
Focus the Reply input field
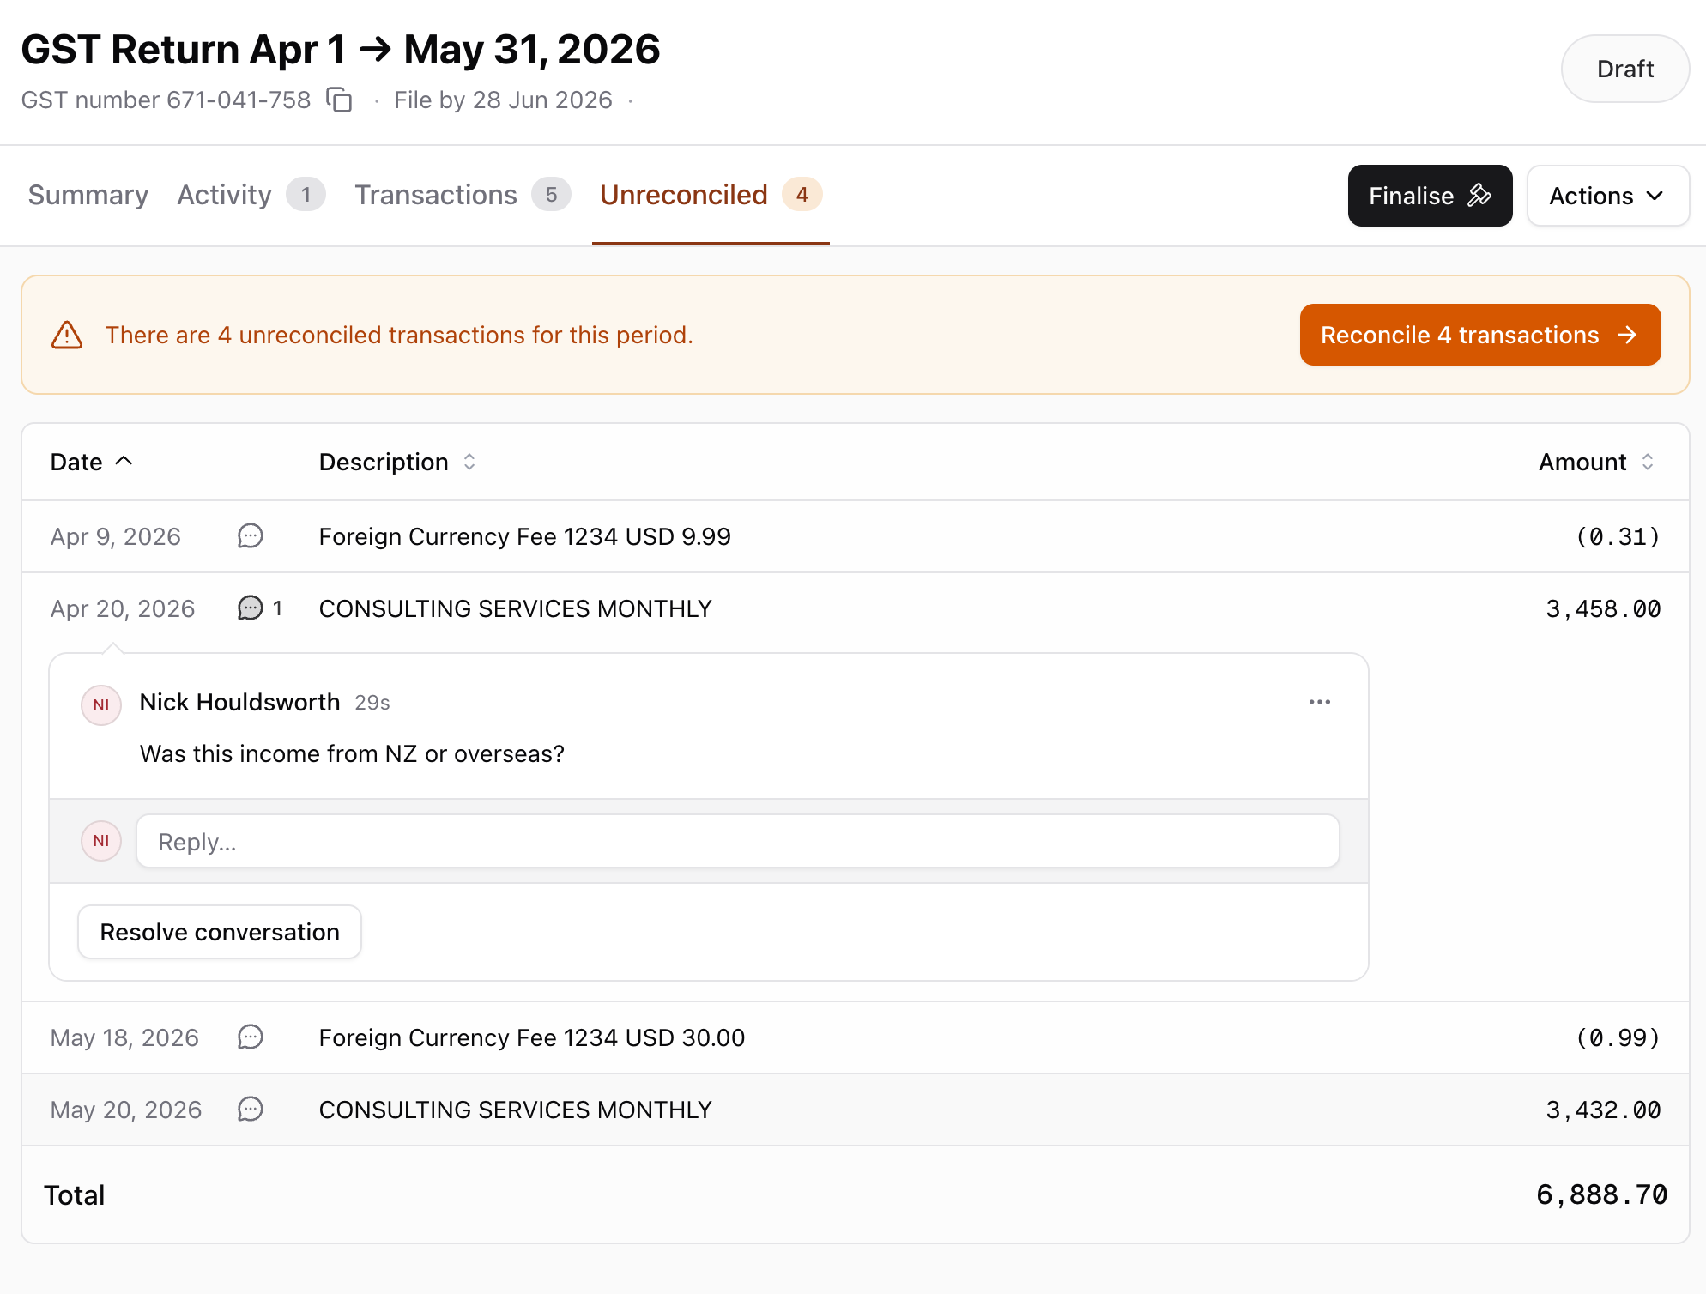[x=737, y=841]
